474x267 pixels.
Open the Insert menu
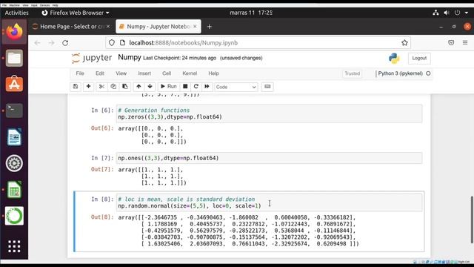(144, 73)
